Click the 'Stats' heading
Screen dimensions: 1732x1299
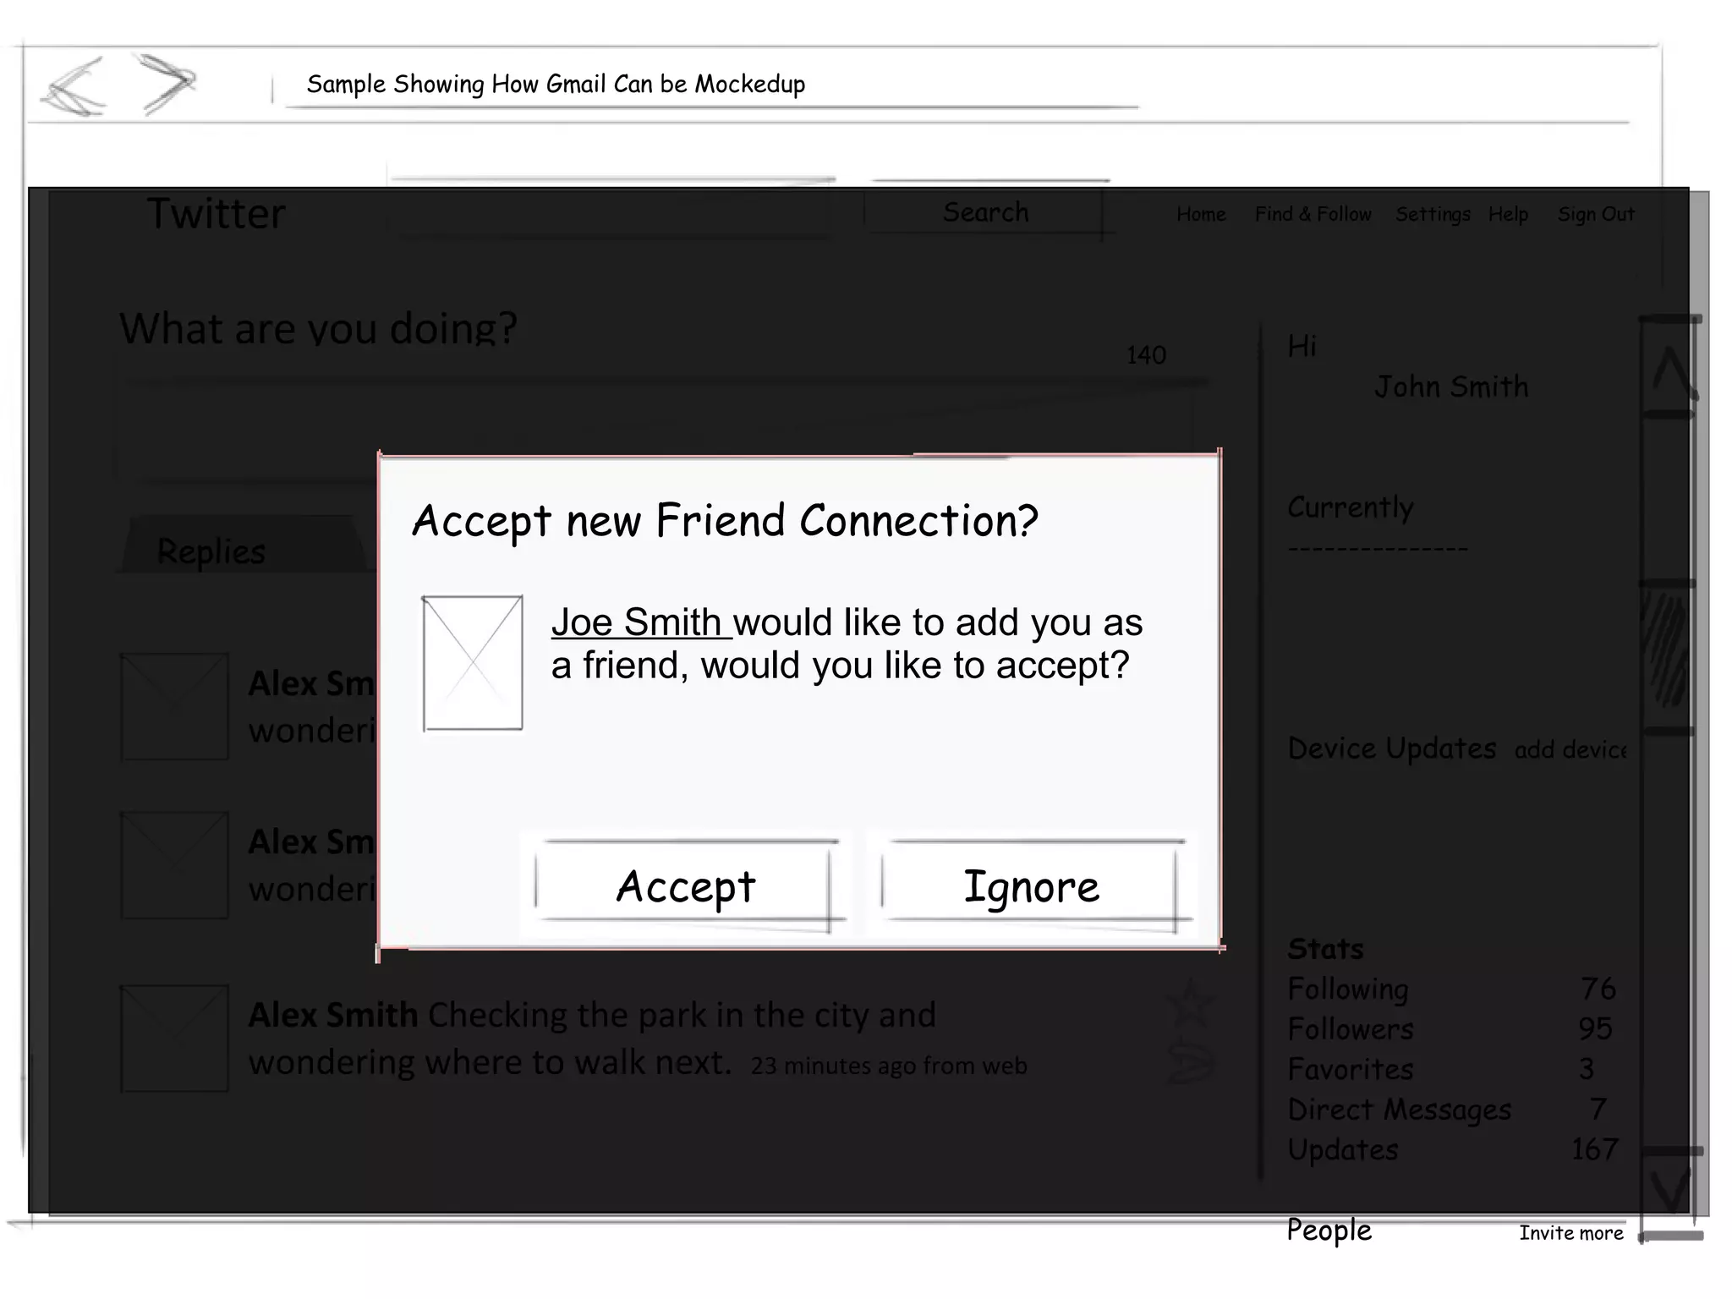(1325, 949)
